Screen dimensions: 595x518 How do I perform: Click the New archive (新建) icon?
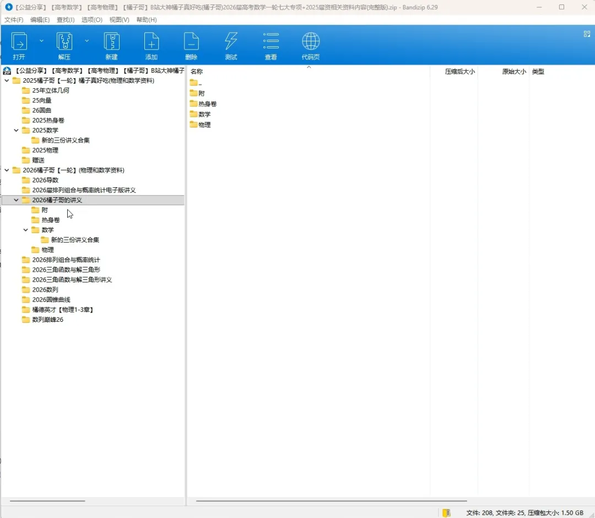coord(111,46)
